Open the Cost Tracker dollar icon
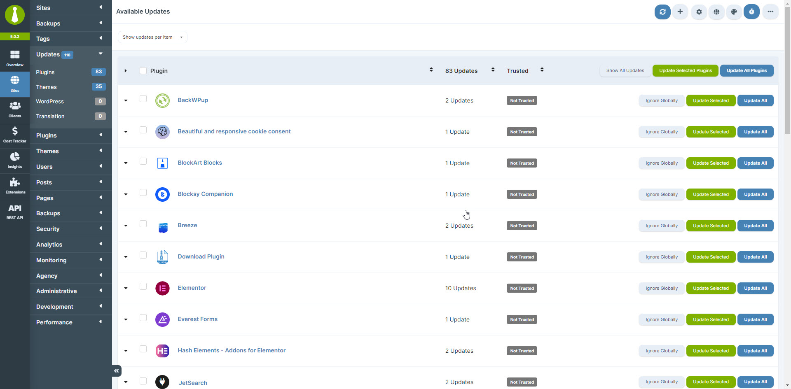This screenshot has height=389, width=791. [15, 135]
